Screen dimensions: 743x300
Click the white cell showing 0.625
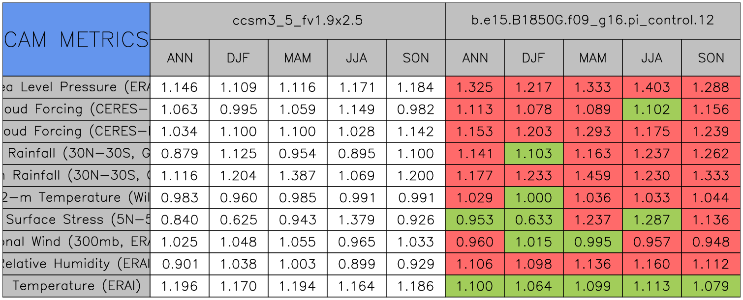(238, 219)
